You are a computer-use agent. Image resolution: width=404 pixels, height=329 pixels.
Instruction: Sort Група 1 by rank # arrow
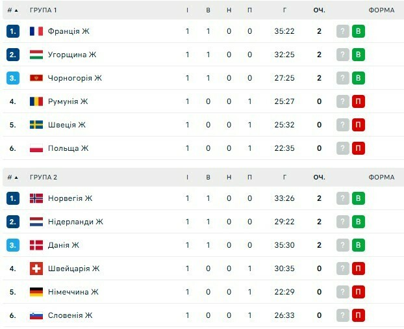[12, 10]
